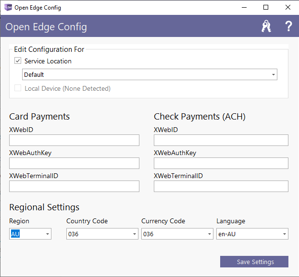Click the Regional Settings heading
Viewport: 299px width, 277px height.
pyautogui.click(x=44, y=207)
